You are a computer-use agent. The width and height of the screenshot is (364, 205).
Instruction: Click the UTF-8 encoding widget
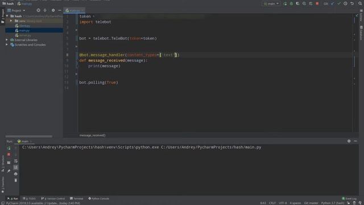tap(283, 203)
